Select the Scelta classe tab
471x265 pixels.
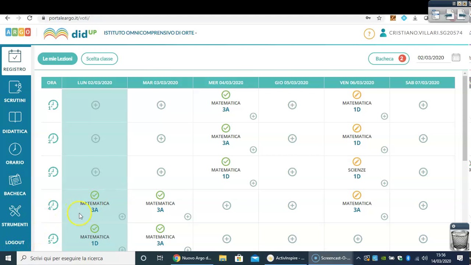click(99, 59)
